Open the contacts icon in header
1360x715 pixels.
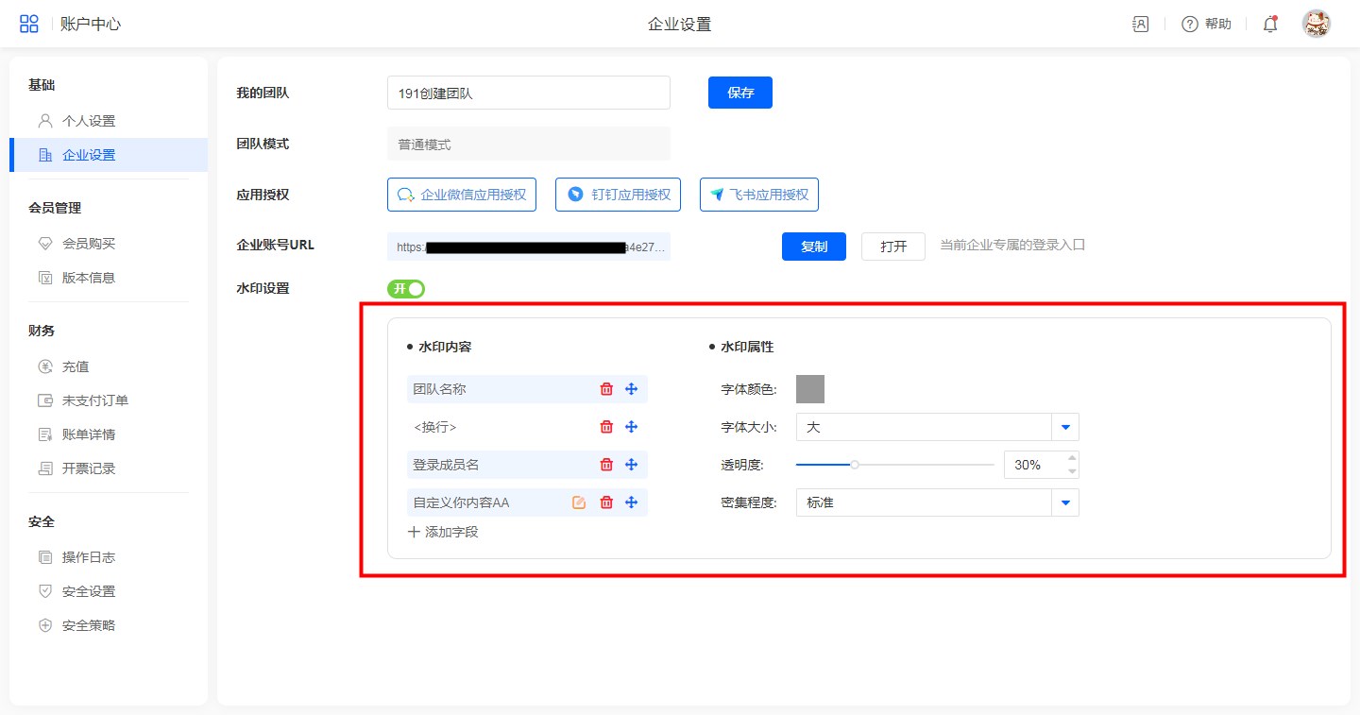(1141, 25)
